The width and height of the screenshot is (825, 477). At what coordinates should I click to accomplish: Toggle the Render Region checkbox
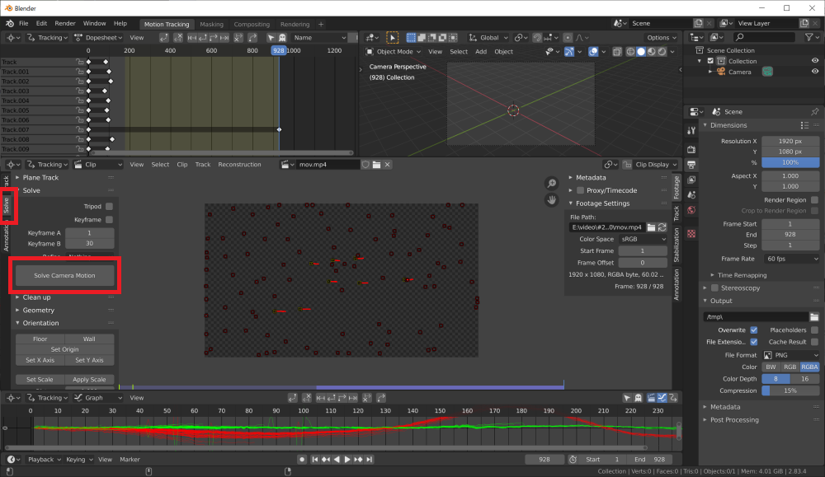pyautogui.click(x=814, y=199)
